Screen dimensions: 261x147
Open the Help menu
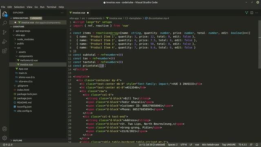(x=61, y=7)
